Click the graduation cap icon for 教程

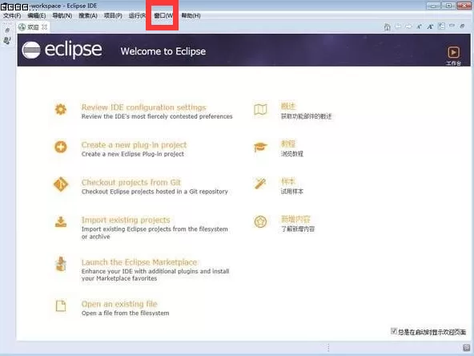tap(260, 147)
